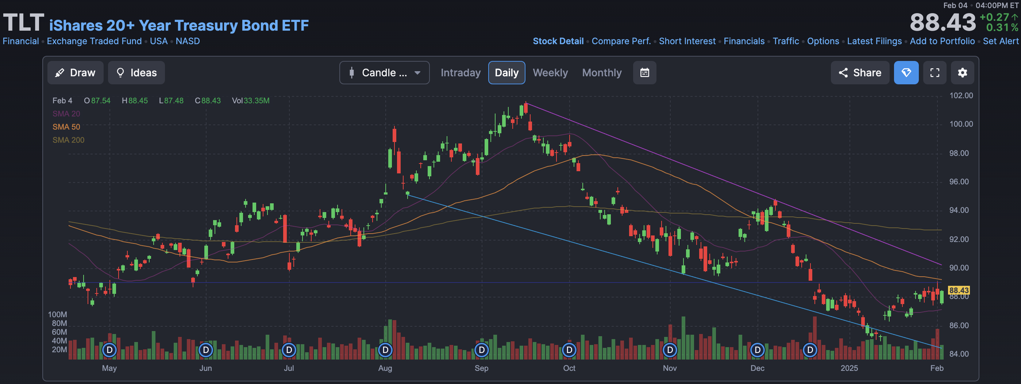This screenshot has height=384, width=1021.
Task: Click the large 88.43 last price
Action: 943,23
